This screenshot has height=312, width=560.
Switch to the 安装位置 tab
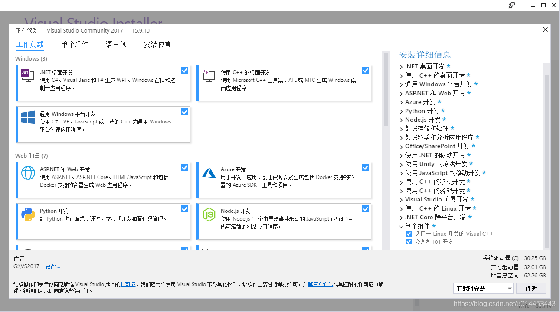coord(157,44)
